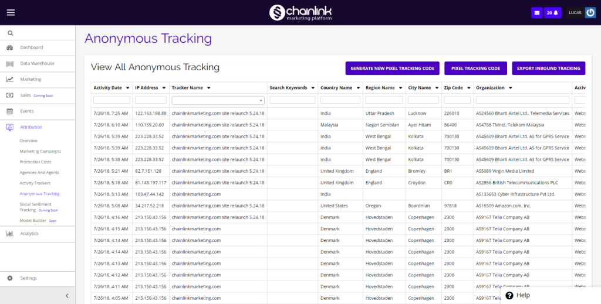601x304 pixels.
Task: Select the Negeri Sembilan region cell
Action: coord(382,125)
